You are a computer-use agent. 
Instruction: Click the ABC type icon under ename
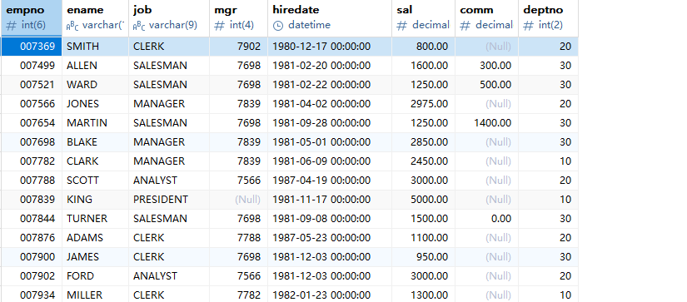[72, 27]
